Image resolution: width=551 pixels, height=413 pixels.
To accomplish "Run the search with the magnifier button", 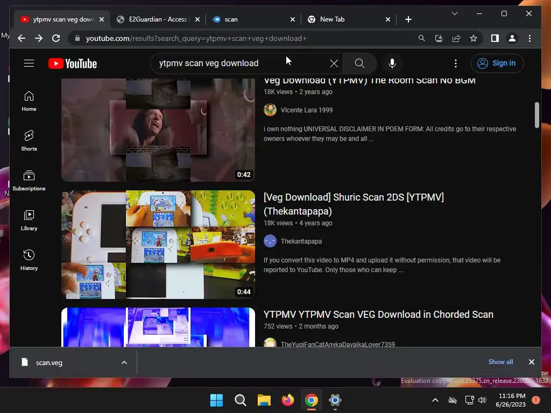I will pos(359,63).
